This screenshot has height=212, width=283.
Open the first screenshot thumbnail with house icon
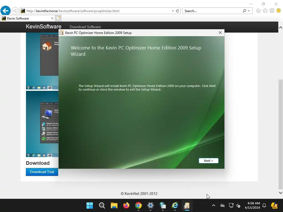[42, 61]
